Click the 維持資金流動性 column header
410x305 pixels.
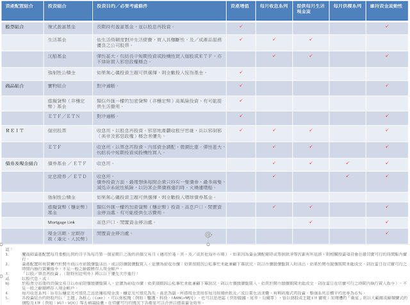click(387, 11)
